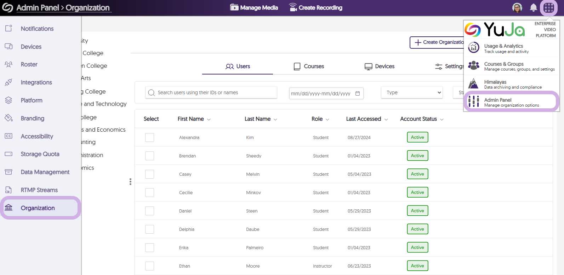Screen dimensions: 564x275
Task: Click the notification bell icon
Action: (x=533, y=7)
